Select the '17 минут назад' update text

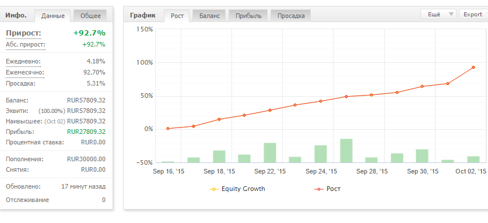point(83,187)
